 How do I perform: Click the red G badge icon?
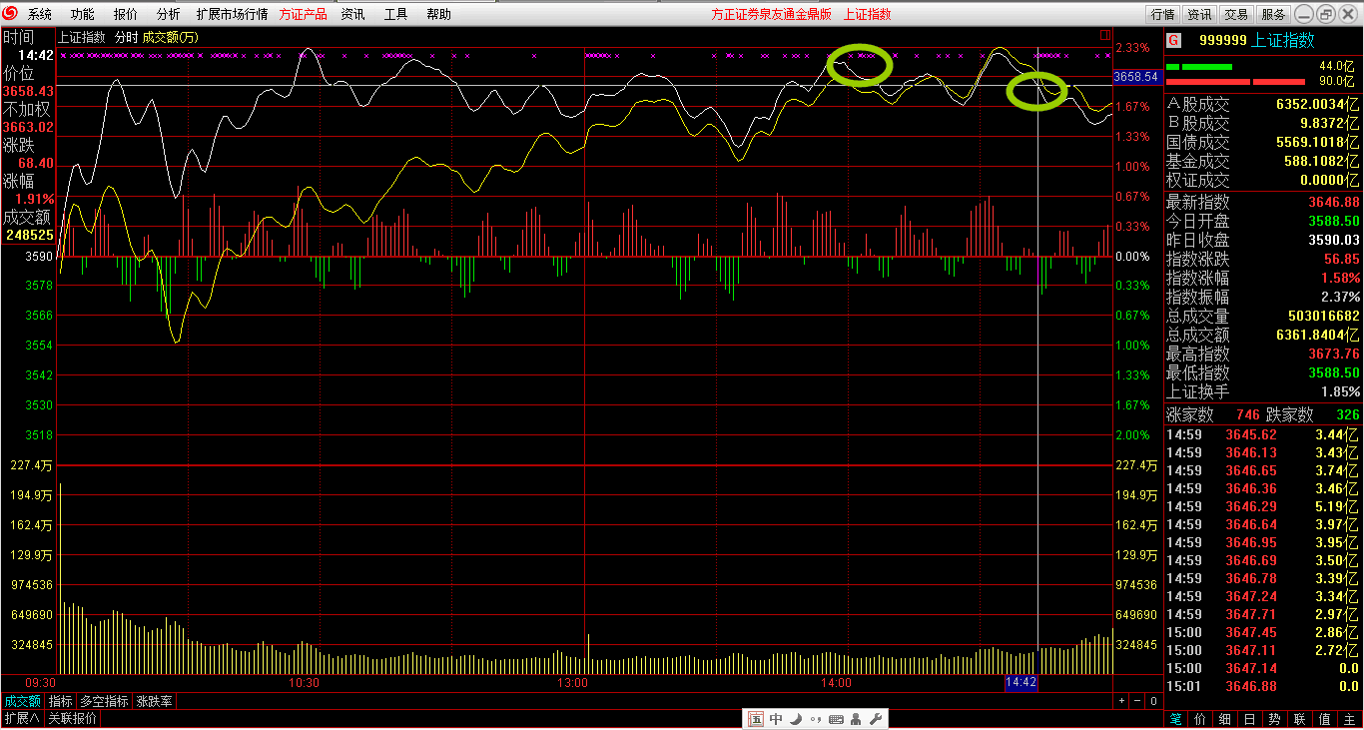click(1173, 41)
